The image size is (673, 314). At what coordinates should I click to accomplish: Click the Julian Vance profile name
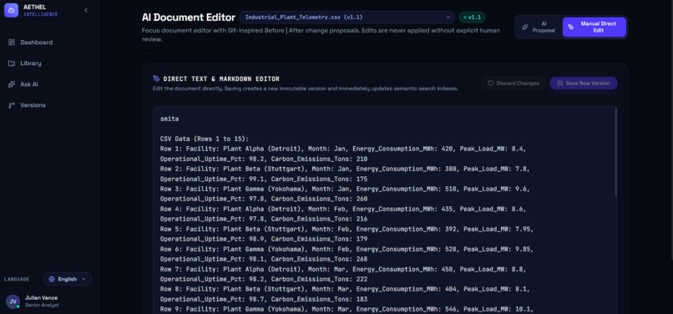pyautogui.click(x=41, y=297)
